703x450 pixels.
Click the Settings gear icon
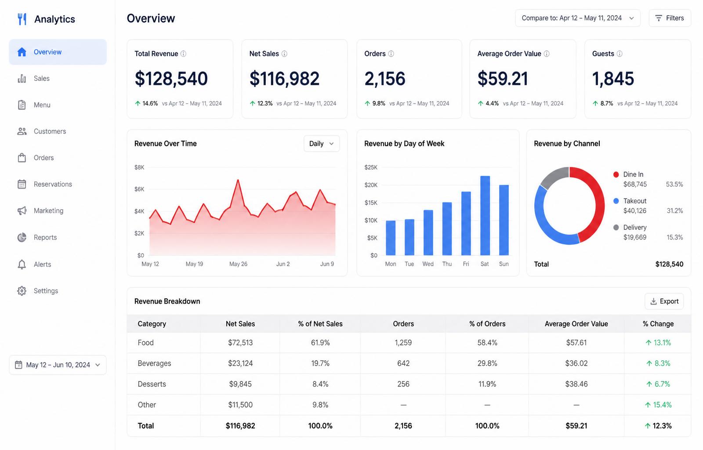pos(22,291)
